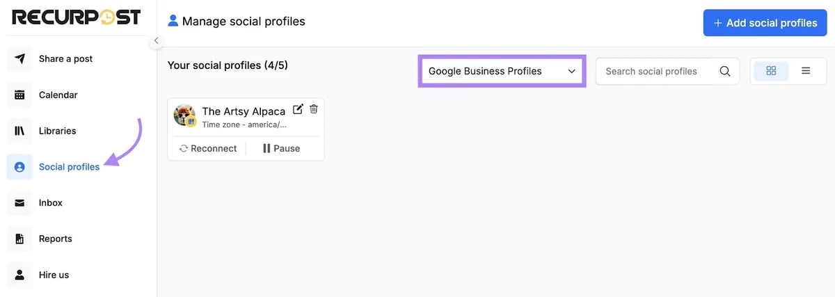835x297 pixels.
Task: Click the Reports document icon
Action: (x=19, y=239)
